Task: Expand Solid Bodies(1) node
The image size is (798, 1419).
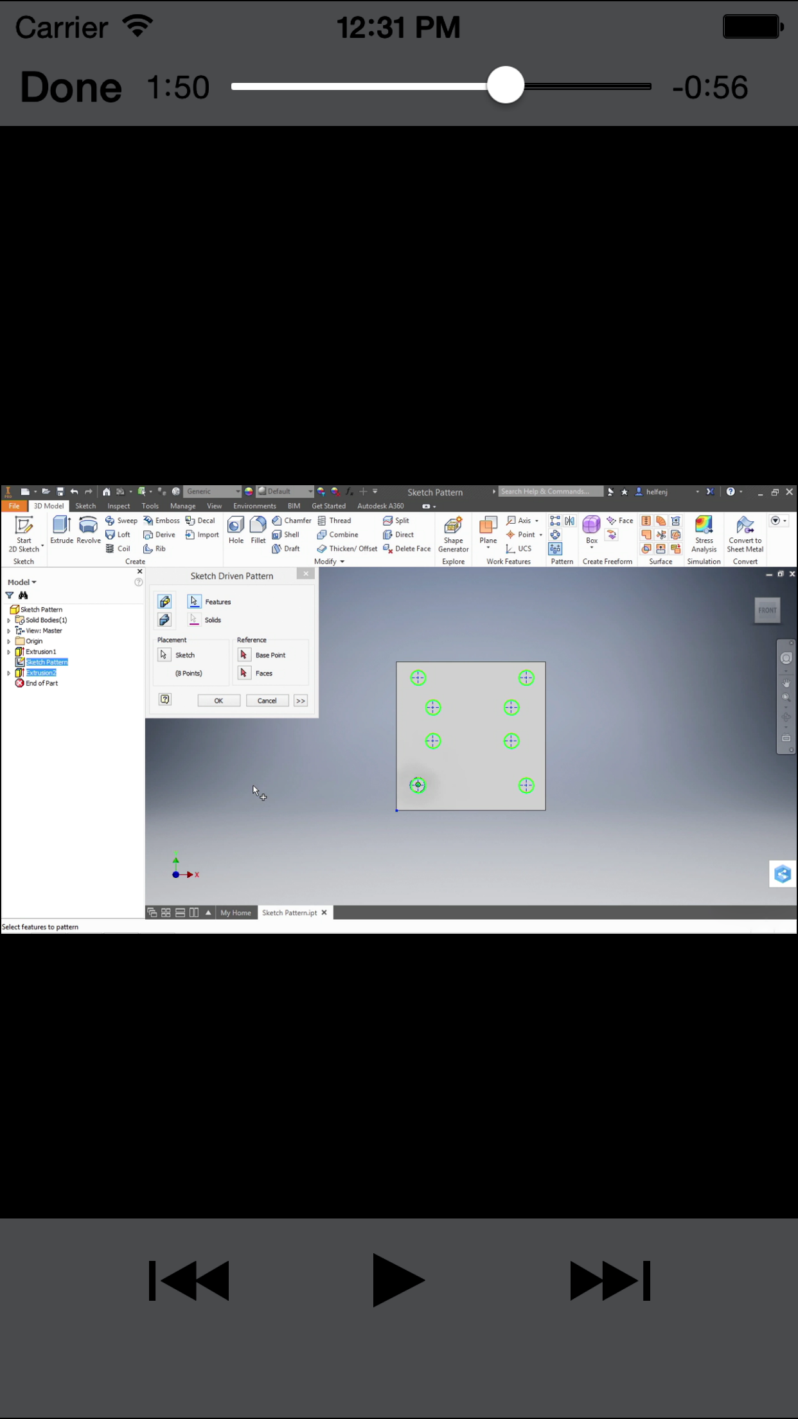Action: pyautogui.click(x=9, y=620)
